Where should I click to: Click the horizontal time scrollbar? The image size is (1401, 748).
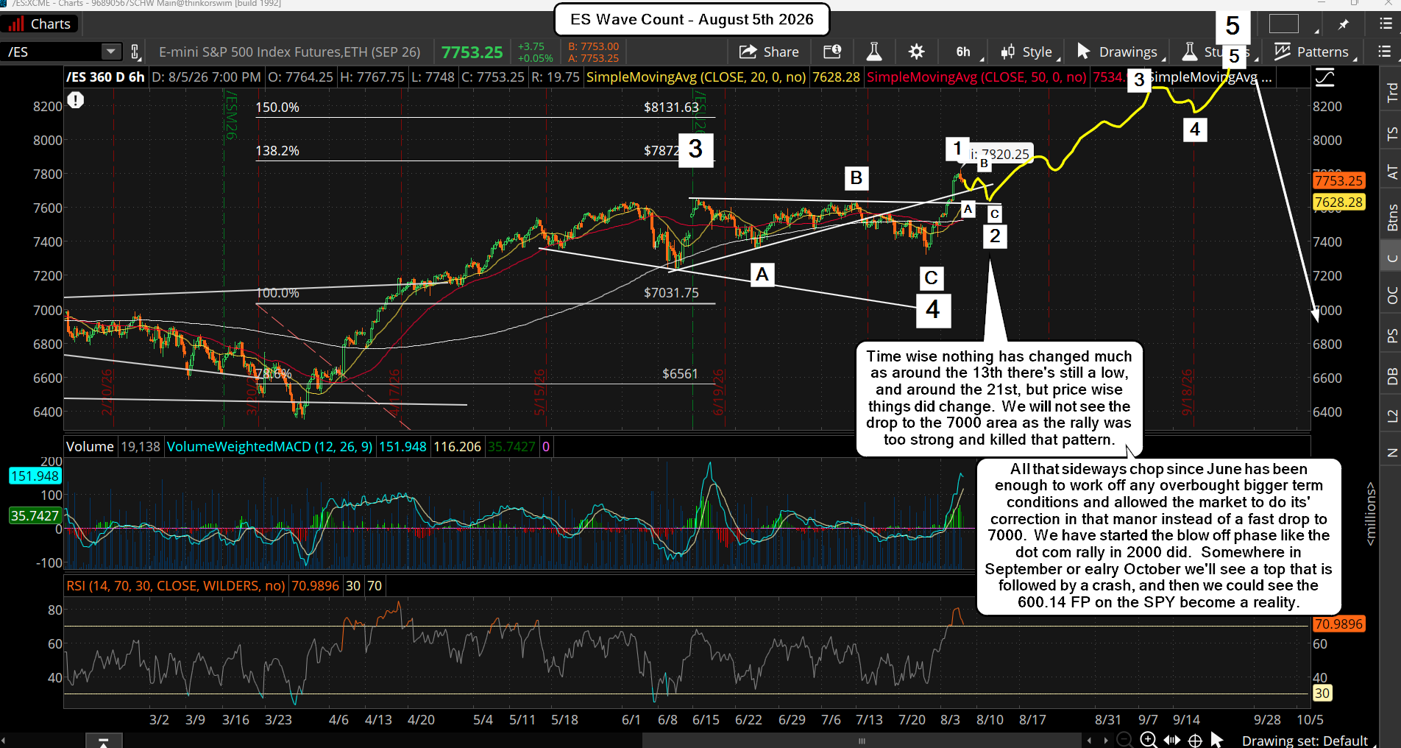point(862,741)
